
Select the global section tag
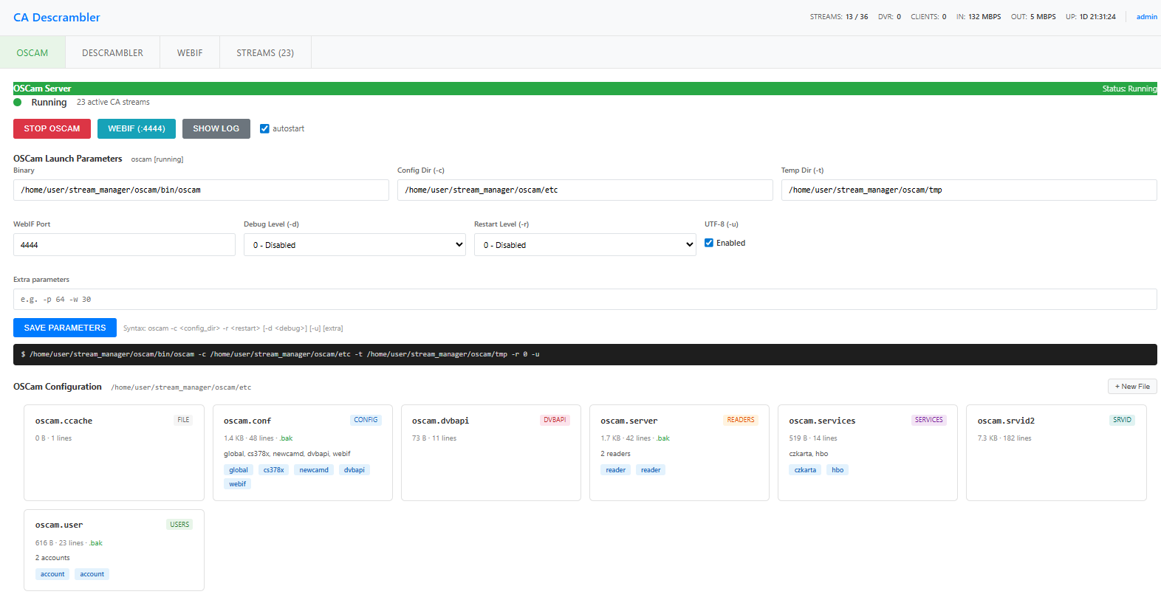[x=239, y=470]
